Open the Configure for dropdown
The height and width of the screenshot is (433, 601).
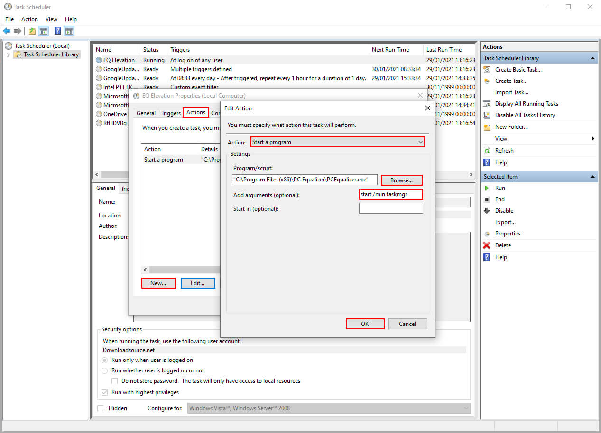click(329, 408)
